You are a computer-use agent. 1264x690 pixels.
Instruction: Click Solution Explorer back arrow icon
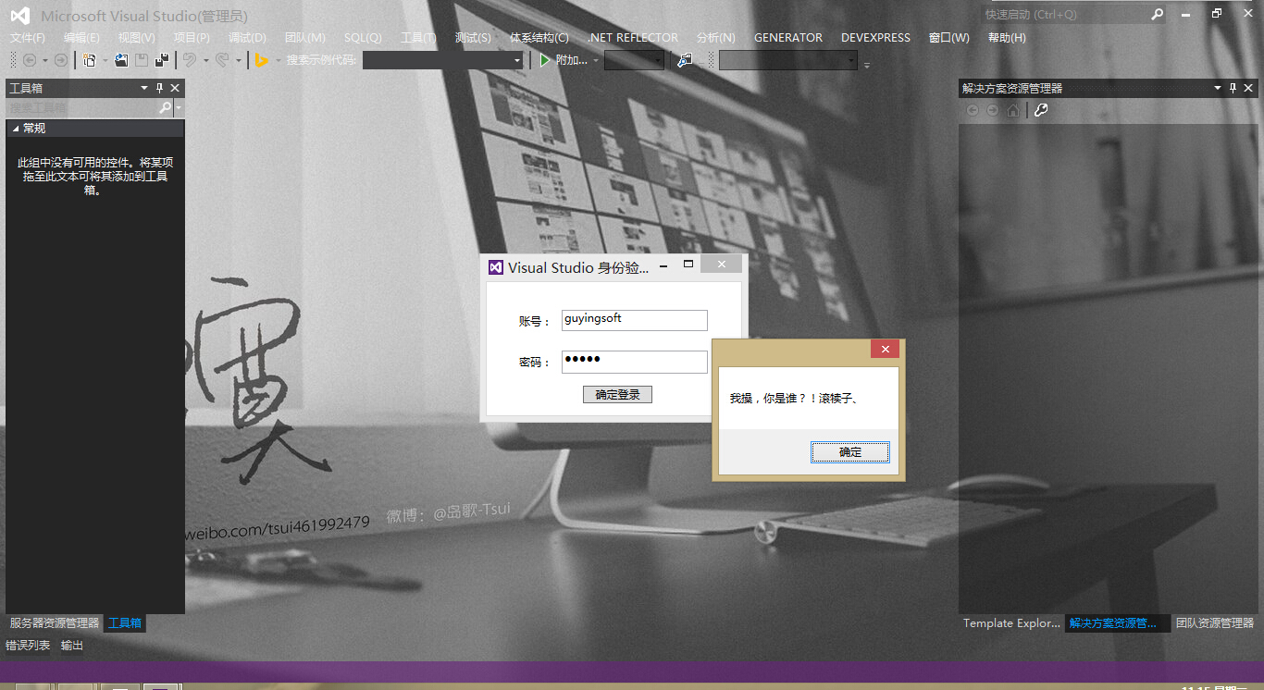coord(973,110)
